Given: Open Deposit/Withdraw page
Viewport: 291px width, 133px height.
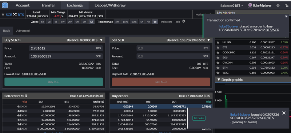Looking at the screenshot, I should tap(110, 5).
